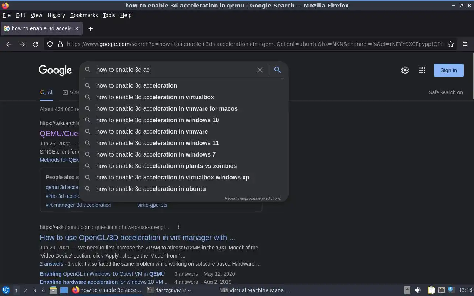The height and width of the screenshot is (296, 474).
Task: Submit the search with the blue magnifier button
Action: click(277, 70)
